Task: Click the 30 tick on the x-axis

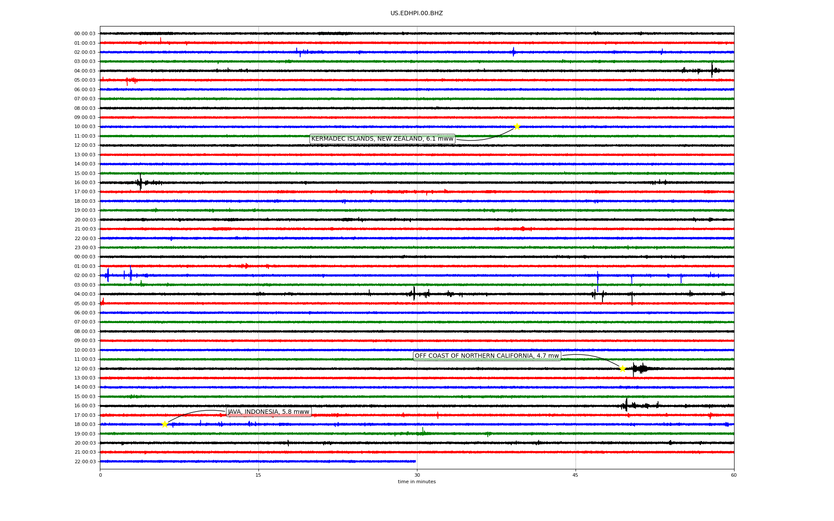Action: [x=417, y=475]
